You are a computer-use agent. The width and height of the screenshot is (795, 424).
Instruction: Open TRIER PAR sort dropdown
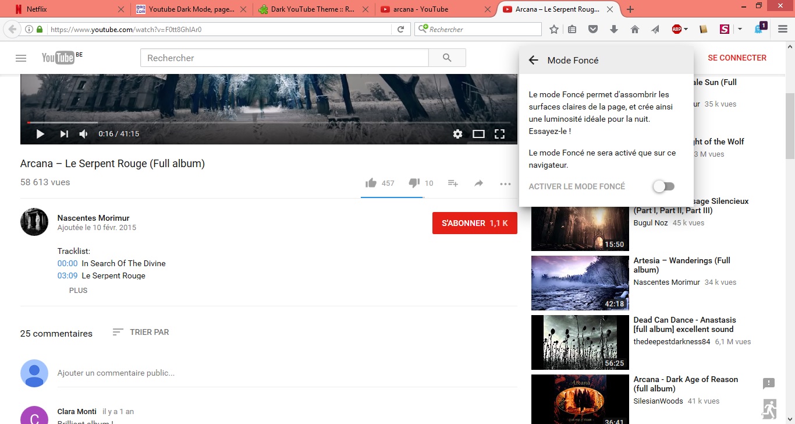(x=141, y=332)
